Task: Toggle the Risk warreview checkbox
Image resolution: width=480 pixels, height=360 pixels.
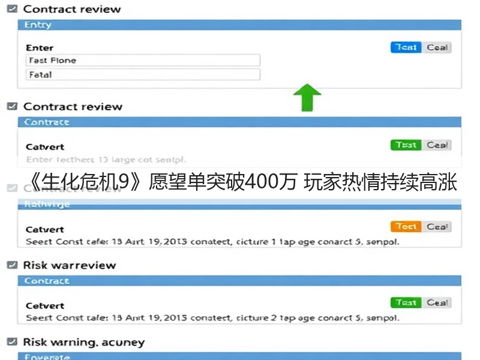Action: click(12, 265)
